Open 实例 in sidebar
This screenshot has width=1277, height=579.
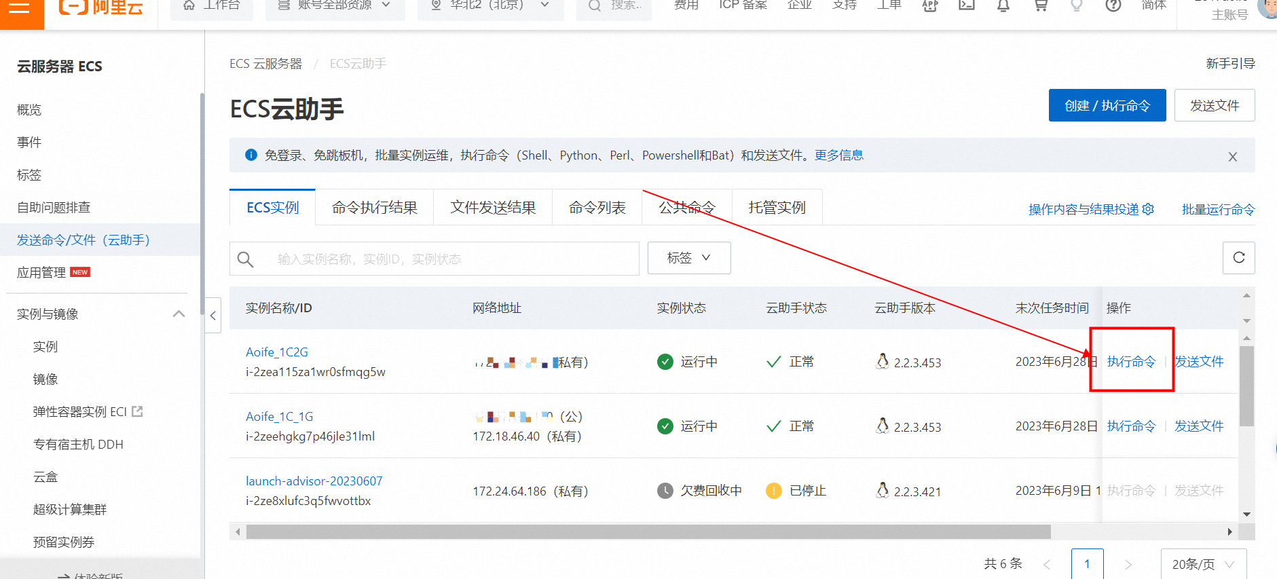tap(45, 347)
